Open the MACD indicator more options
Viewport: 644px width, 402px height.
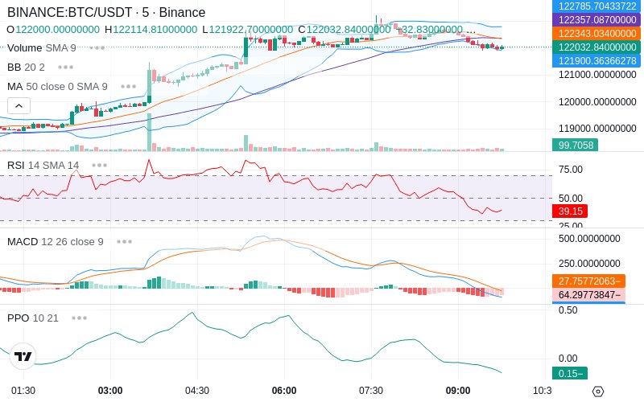pos(124,242)
